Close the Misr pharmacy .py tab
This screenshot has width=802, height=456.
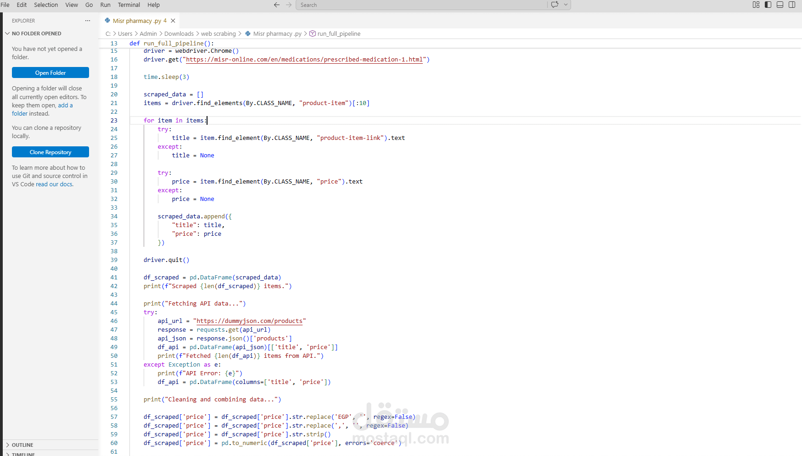click(x=173, y=21)
